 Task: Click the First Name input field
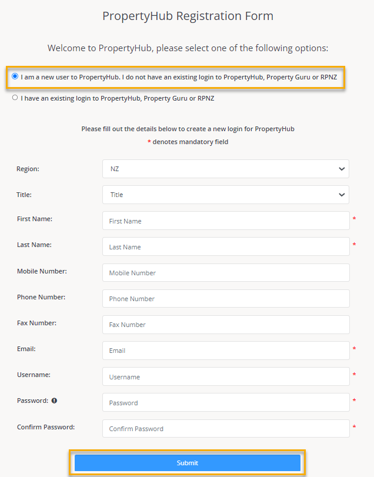pyautogui.click(x=226, y=221)
